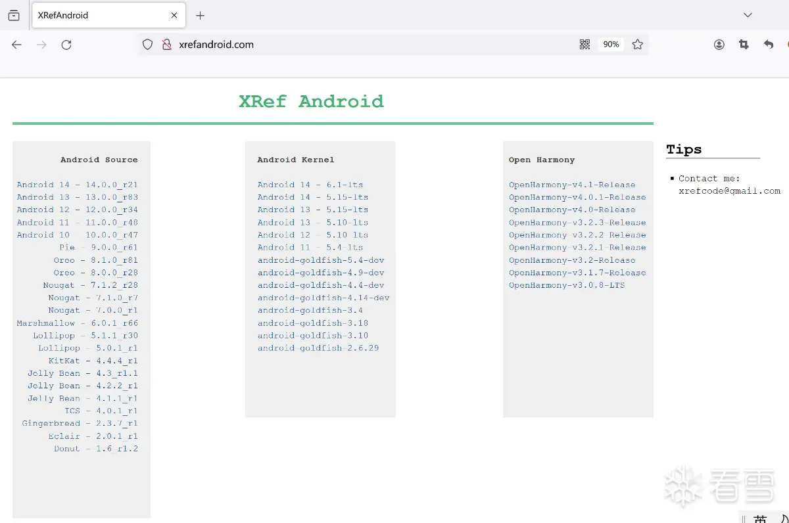Open Jelly Bean - 4.1.1_r1 source

(x=83, y=398)
